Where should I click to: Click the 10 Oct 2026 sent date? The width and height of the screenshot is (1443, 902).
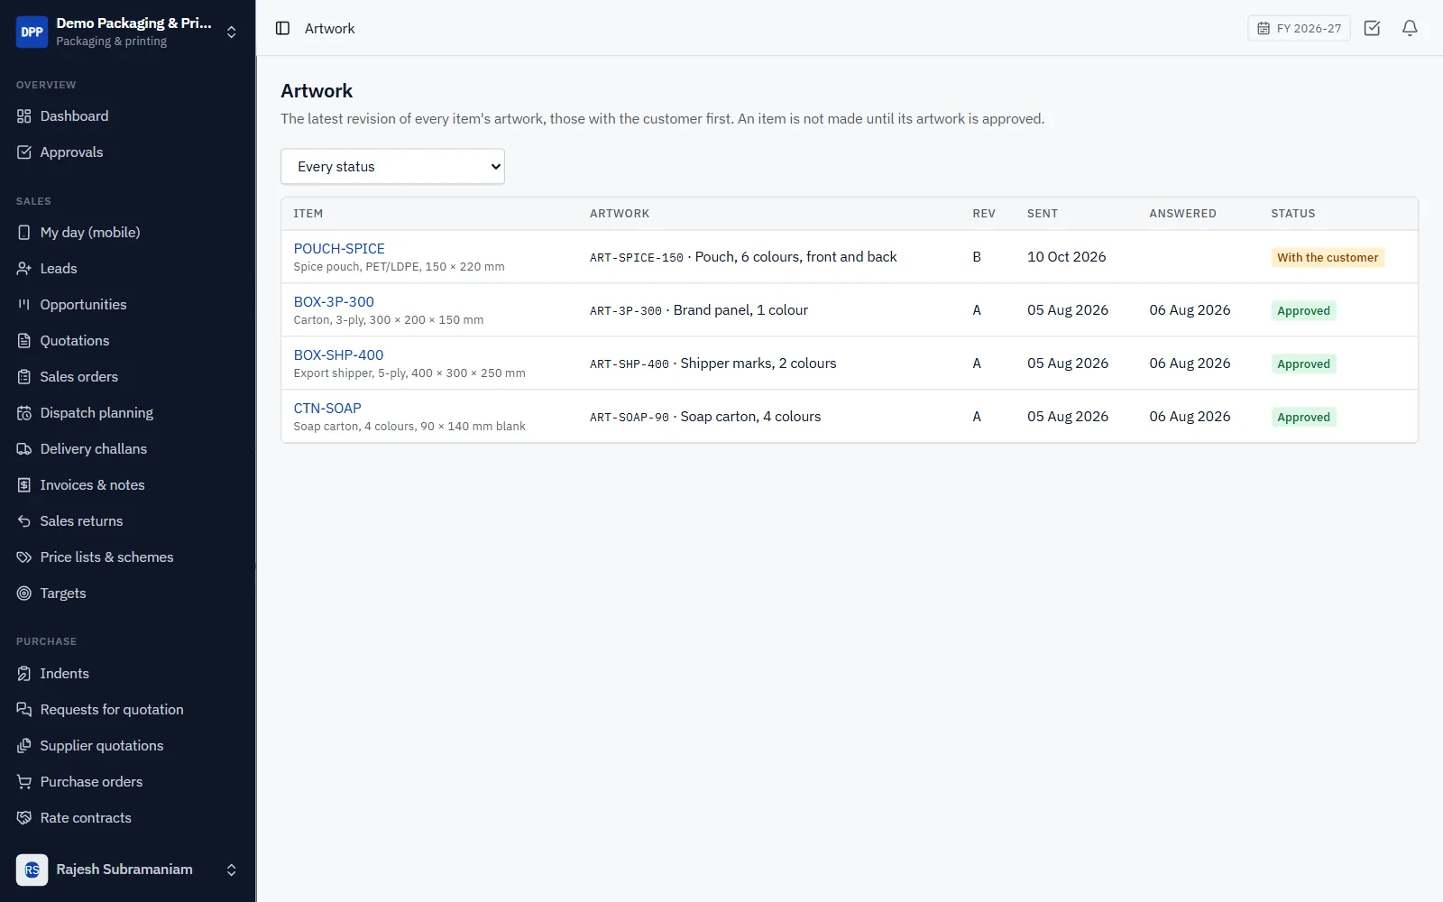(1066, 257)
